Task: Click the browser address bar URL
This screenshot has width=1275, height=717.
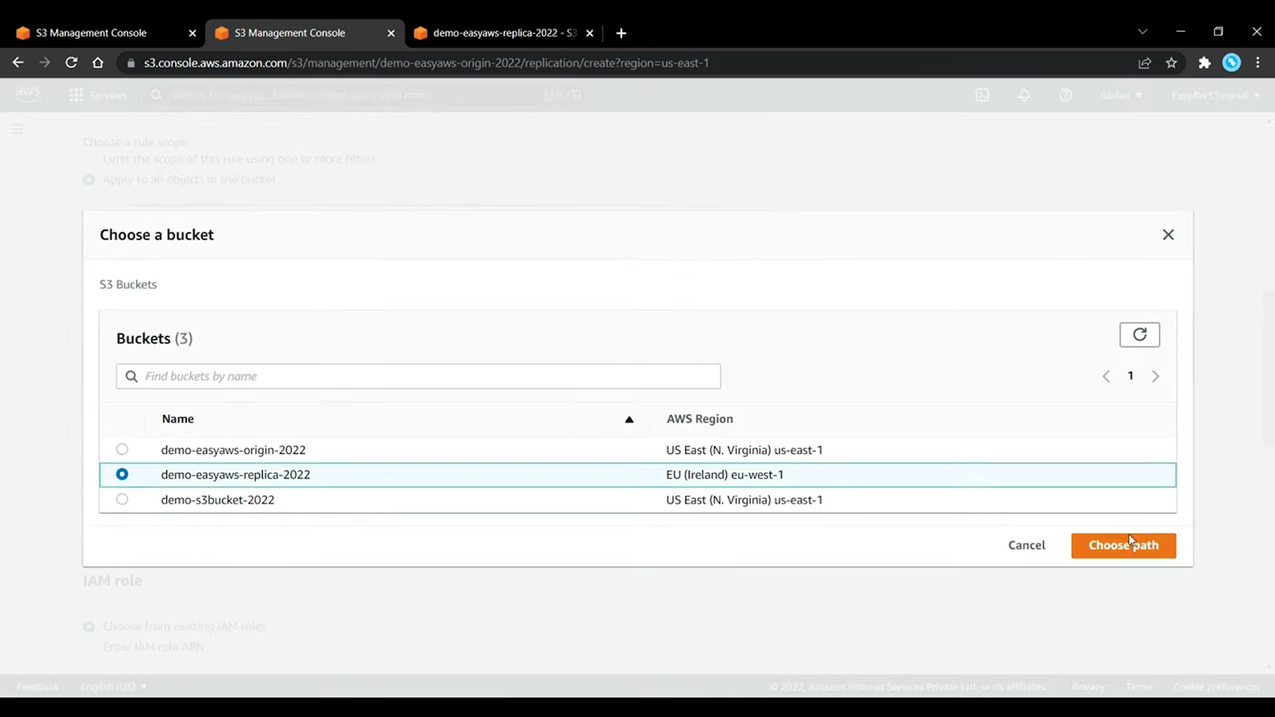Action: 426,63
